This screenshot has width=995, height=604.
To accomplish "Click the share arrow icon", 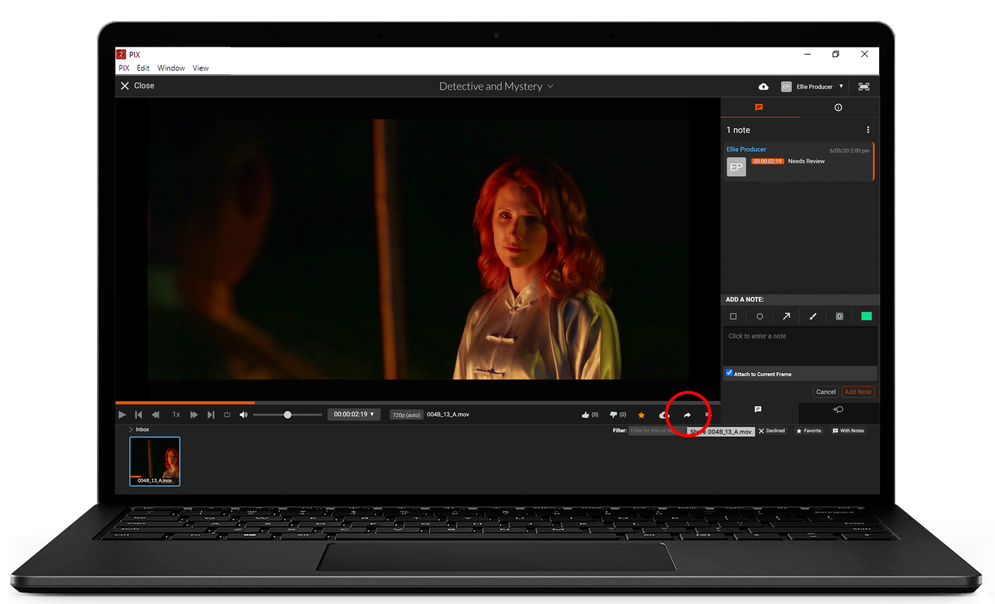I will tap(687, 415).
